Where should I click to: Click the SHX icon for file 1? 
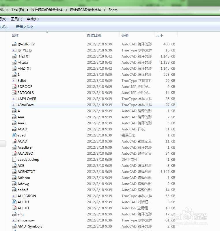[x=14, y=74]
